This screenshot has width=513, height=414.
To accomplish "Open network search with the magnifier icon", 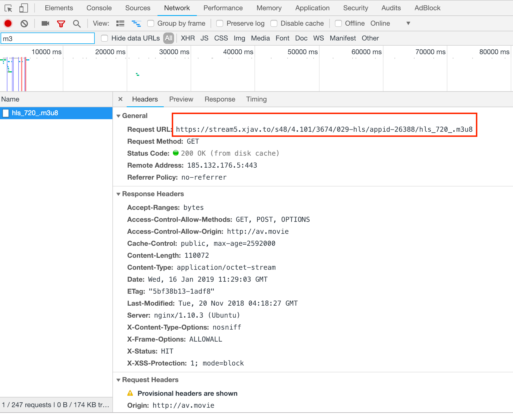I will (76, 23).
